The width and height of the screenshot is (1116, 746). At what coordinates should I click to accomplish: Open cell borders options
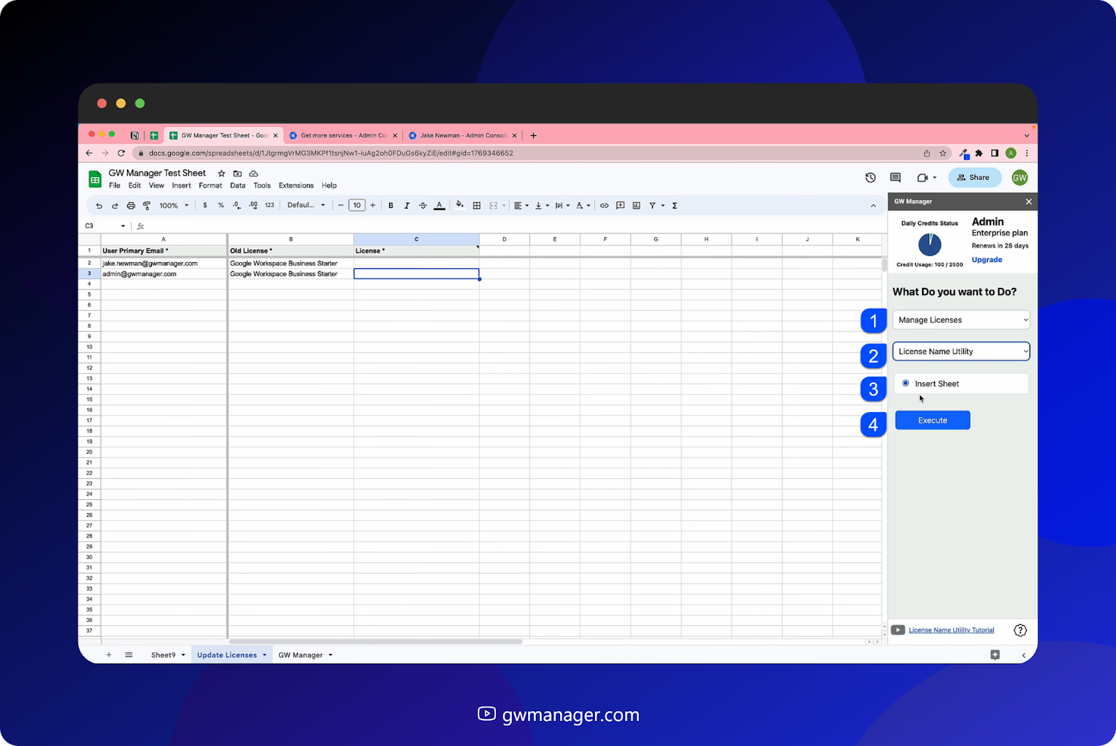tap(476, 206)
